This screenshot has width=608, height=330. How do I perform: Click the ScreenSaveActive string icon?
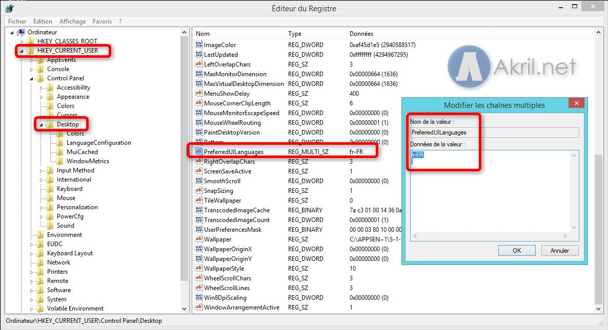[198, 171]
